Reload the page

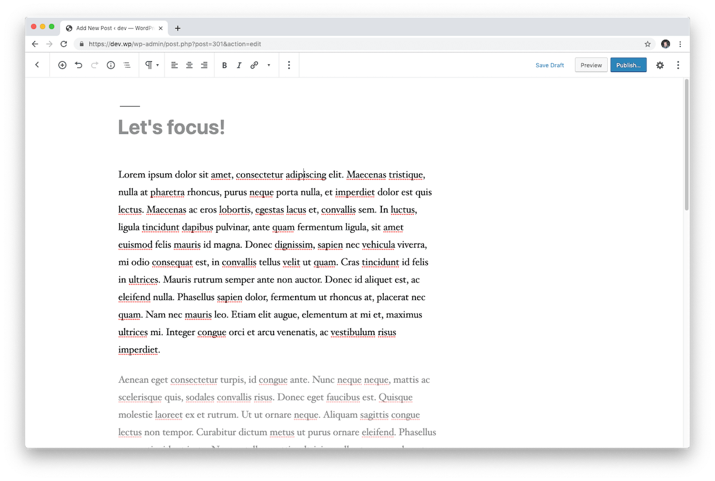click(64, 44)
